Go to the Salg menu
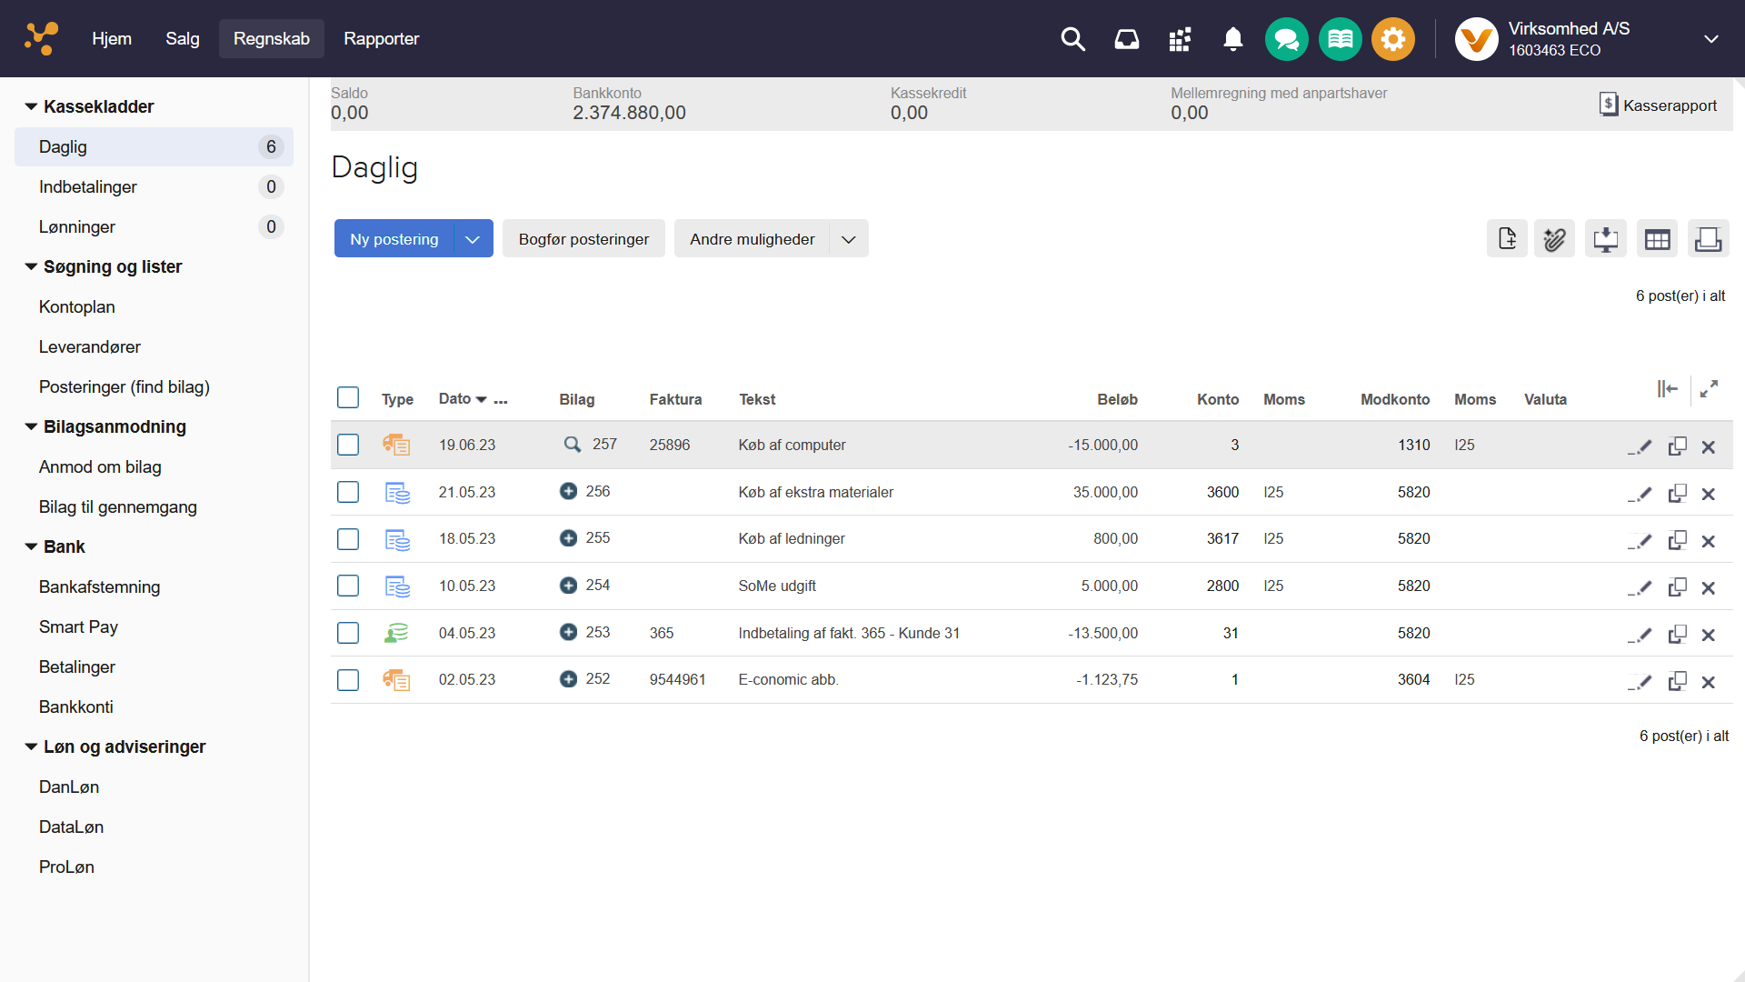 [x=182, y=39]
